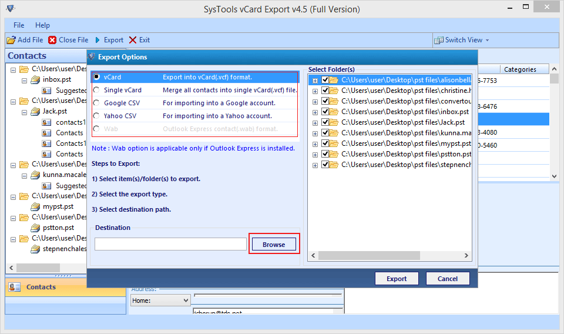
Task: Expand the Jack.pst folder node in dialog
Action: tap(315, 123)
